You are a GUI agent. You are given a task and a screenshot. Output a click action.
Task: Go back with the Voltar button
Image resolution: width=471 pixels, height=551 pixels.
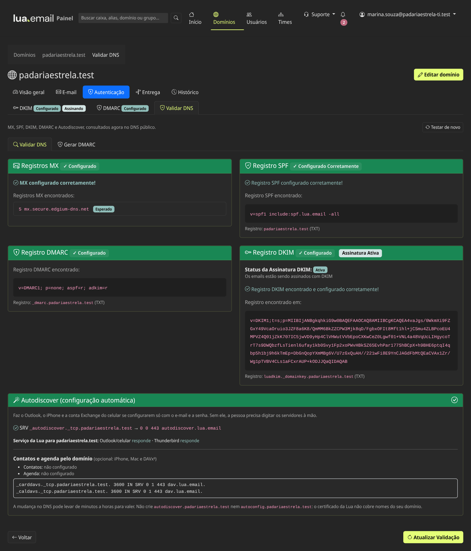point(22,537)
